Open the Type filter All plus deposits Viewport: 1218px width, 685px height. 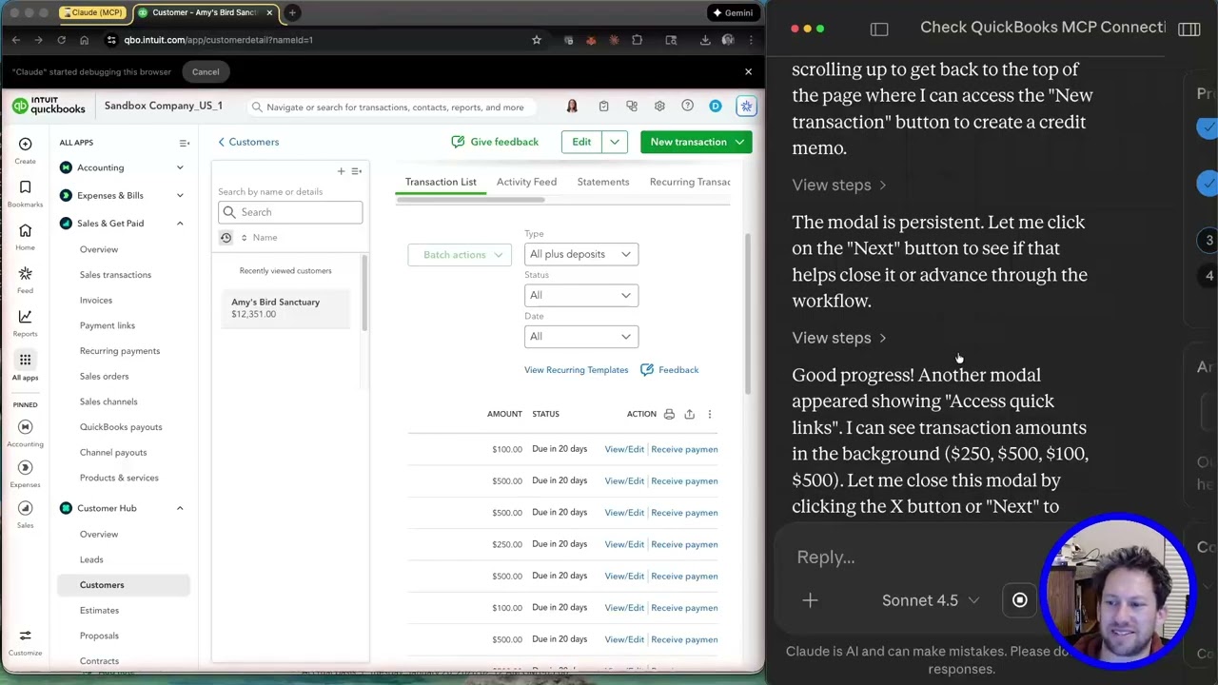coord(580,254)
